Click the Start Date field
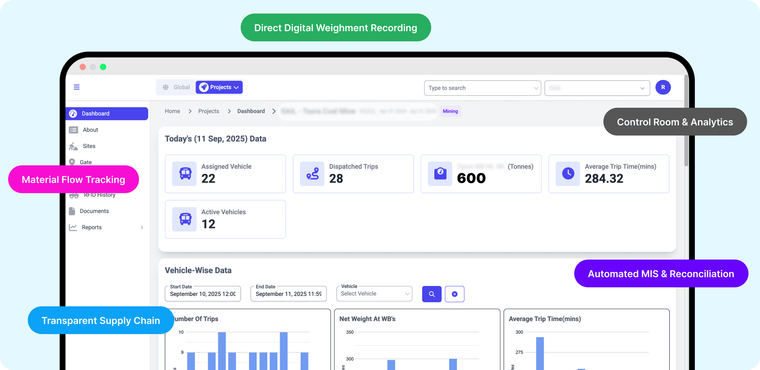The image size is (760, 370). tap(203, 294)
